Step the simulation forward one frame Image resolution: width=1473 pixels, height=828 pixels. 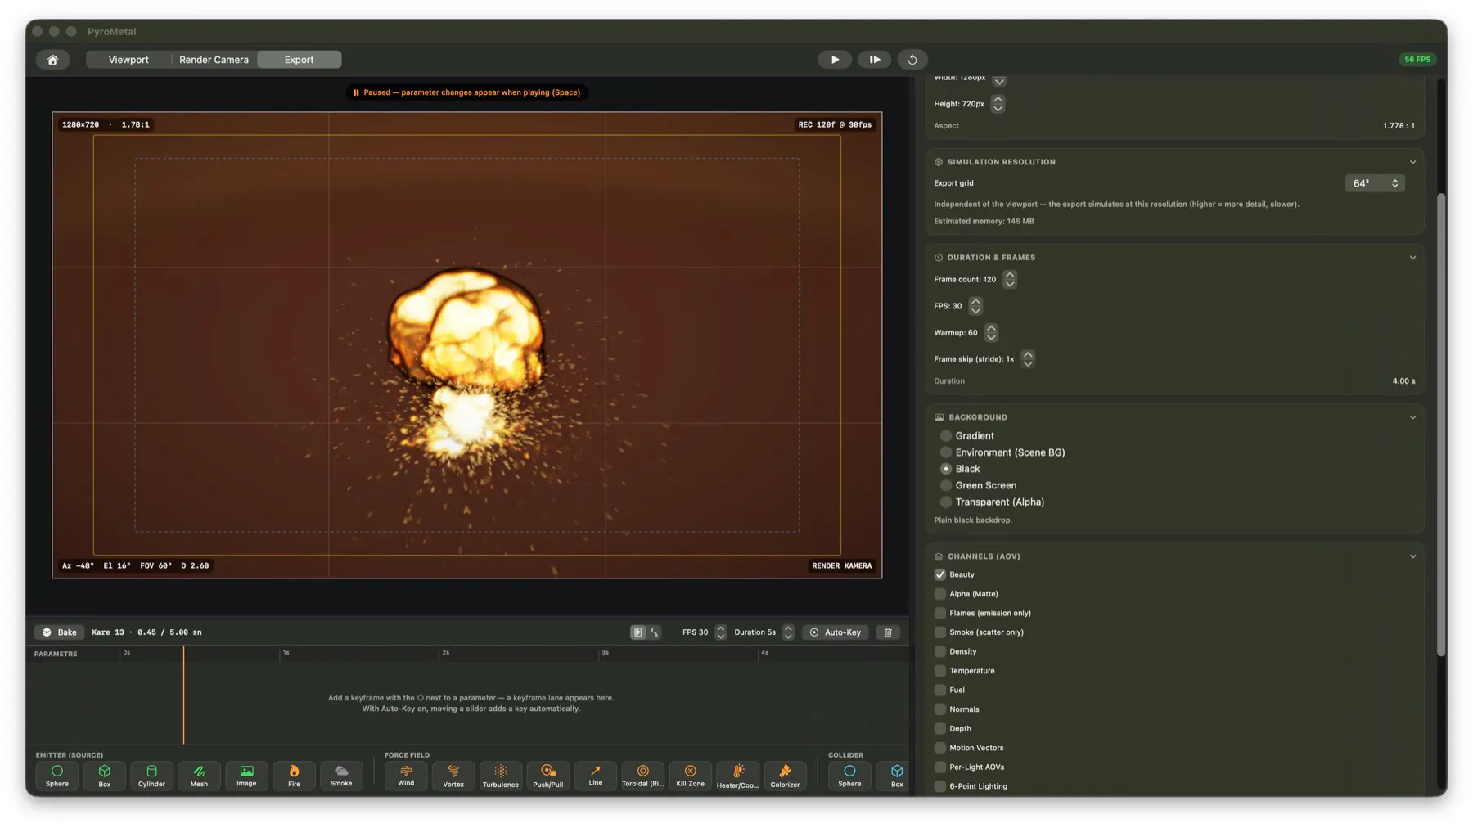874,60
